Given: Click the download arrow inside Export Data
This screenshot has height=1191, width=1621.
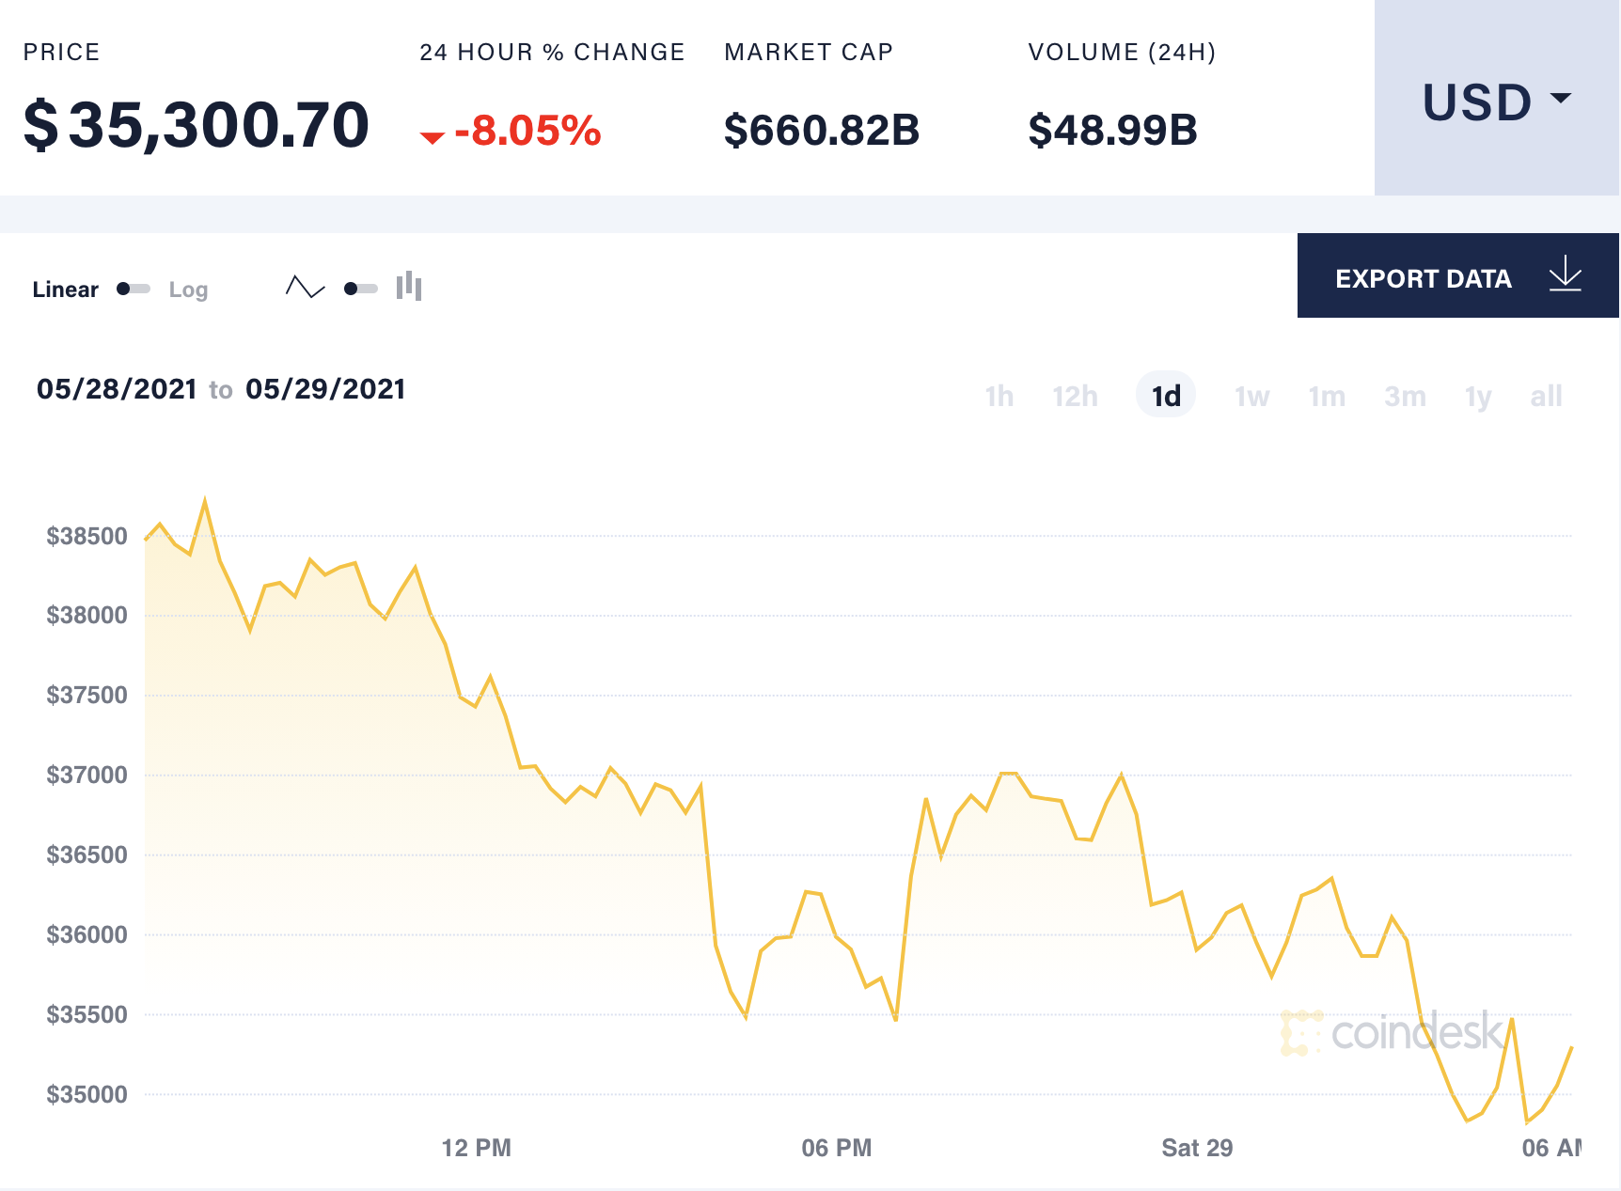Looking at the screenshot, I should point(1564,274).
